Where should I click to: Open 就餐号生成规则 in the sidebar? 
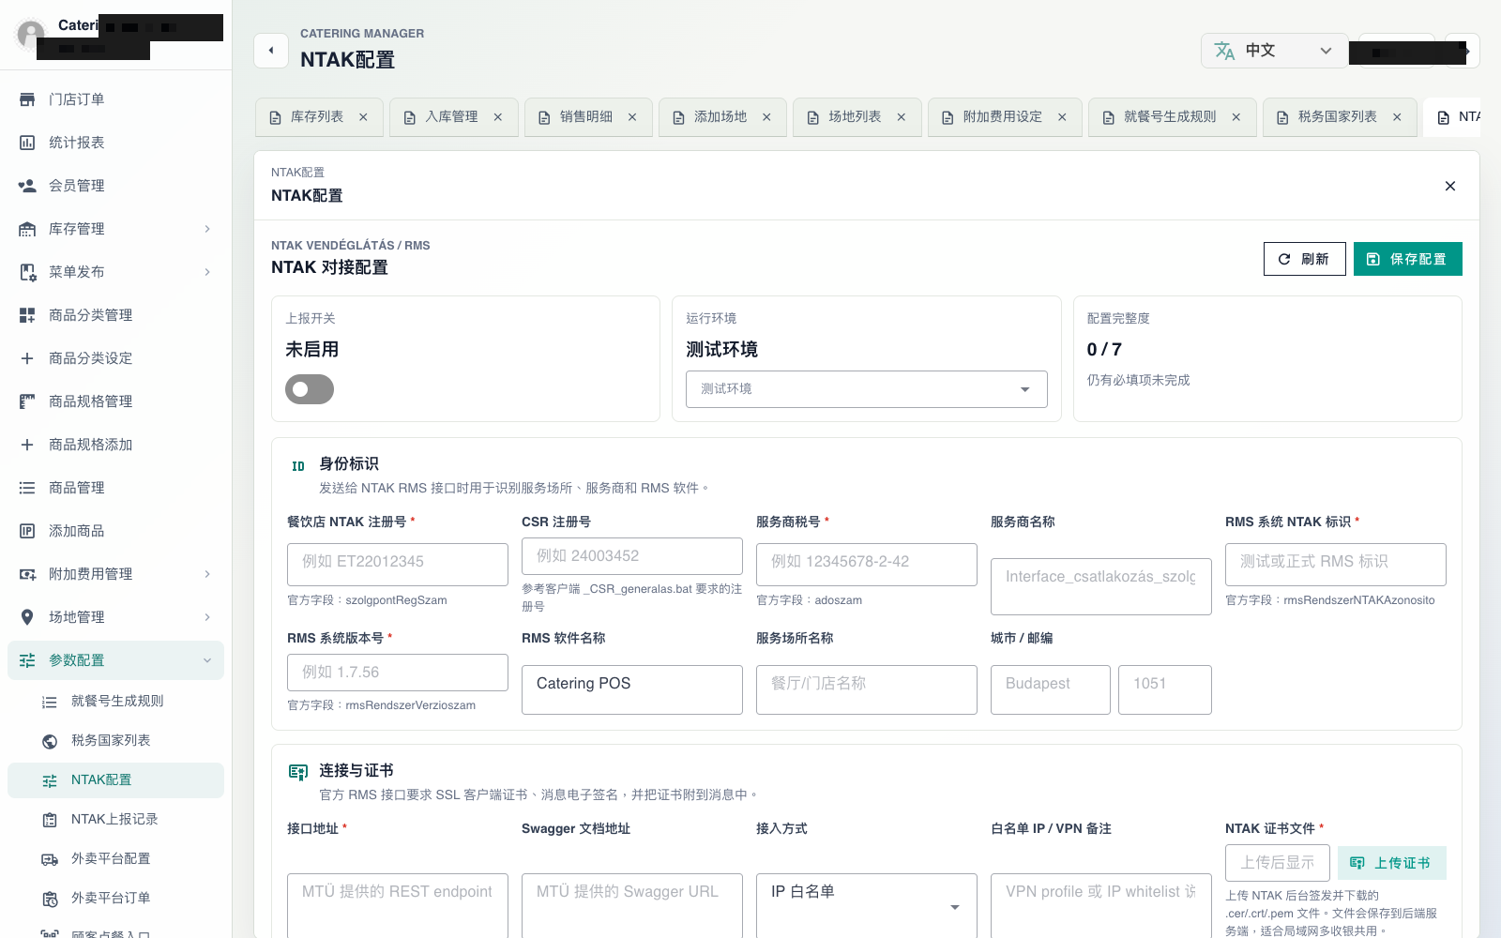[x=116, y=702]
